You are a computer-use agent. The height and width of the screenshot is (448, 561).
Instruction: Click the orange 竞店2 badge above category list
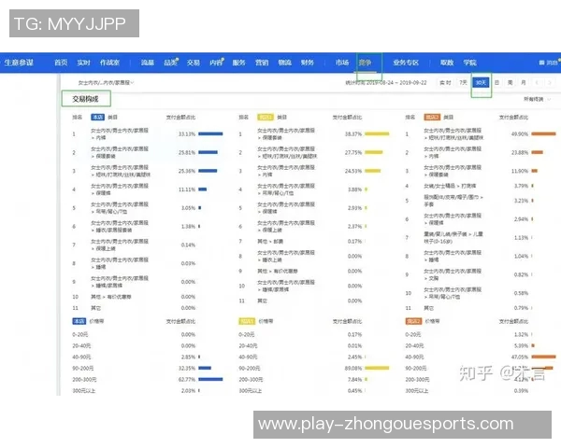point(432,118)
